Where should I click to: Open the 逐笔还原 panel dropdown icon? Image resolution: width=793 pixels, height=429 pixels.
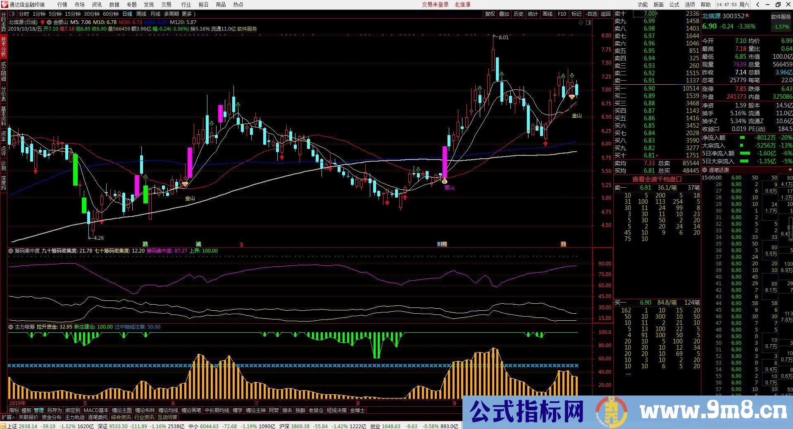click(705, 170)
